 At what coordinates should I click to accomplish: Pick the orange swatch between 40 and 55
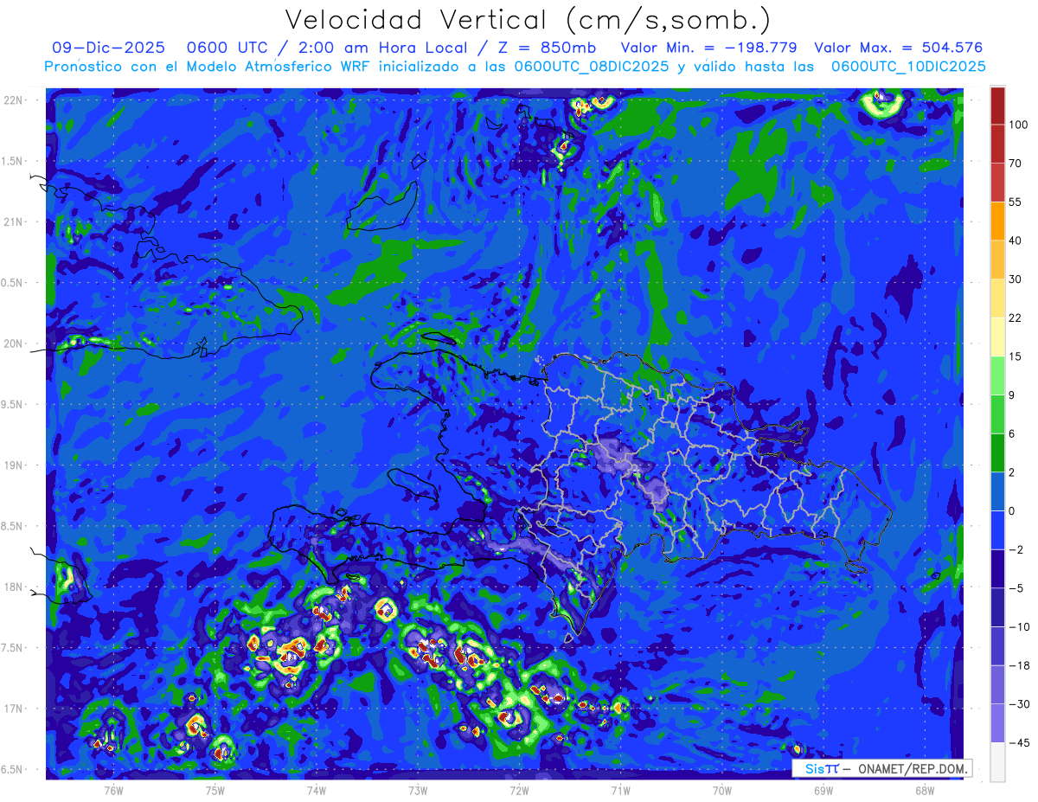(x=997, y=221)
